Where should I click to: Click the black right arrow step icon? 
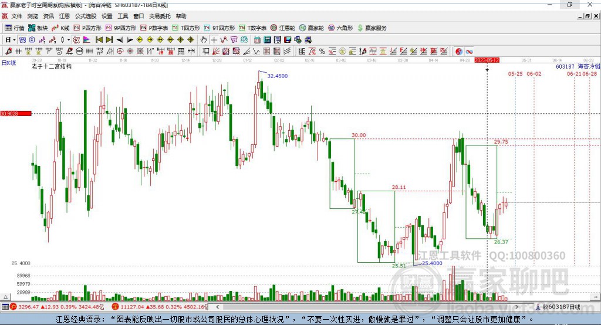click(x=130, y=40)
